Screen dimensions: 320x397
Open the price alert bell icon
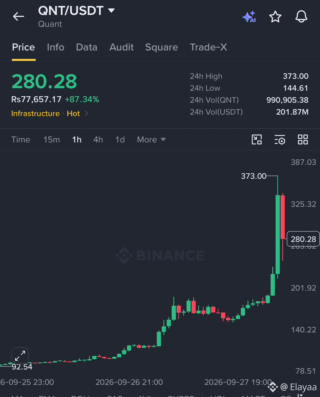tap(301, 17)
